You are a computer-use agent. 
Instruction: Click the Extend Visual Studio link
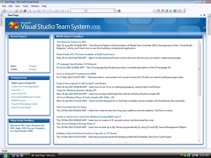coord(21,107)
